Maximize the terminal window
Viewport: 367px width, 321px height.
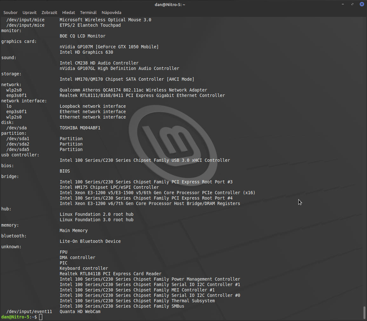coord(352,4)
